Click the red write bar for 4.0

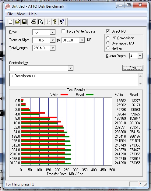pos(33,113)
